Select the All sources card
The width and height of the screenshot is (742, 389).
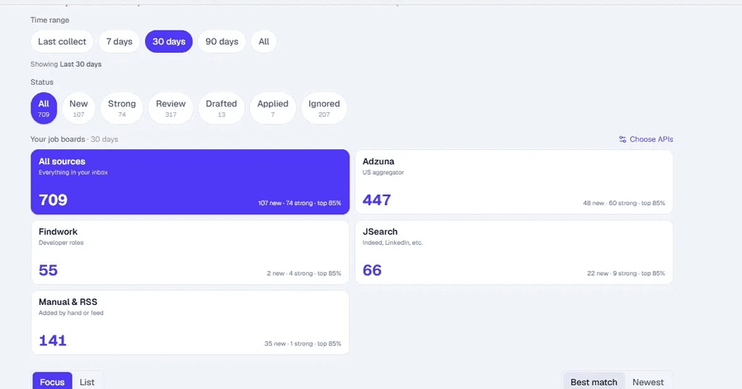click(190, 182)
